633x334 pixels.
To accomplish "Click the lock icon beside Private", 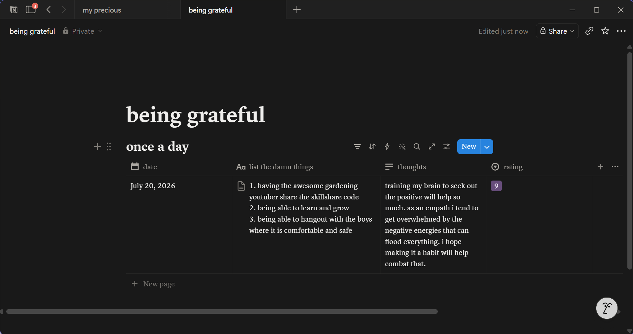I will [x=66, y=31].
